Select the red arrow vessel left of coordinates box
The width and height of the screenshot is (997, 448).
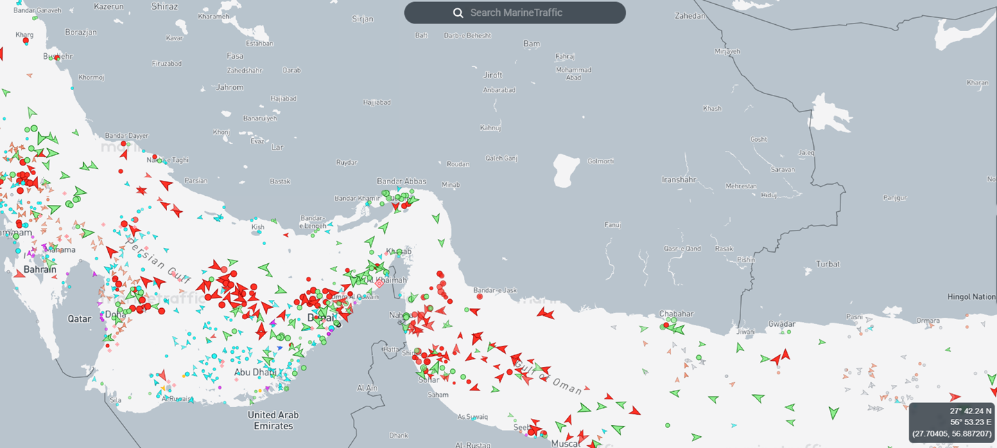(x=955, y=397)
